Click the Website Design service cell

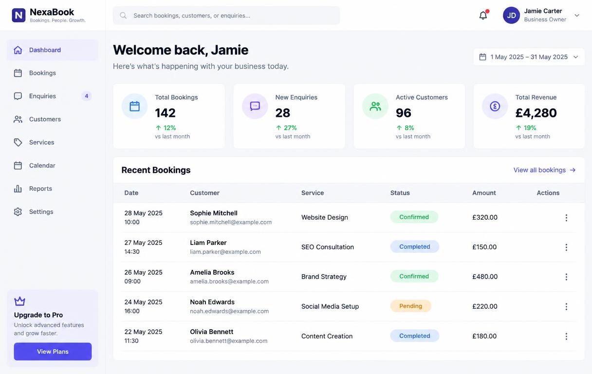325,218
